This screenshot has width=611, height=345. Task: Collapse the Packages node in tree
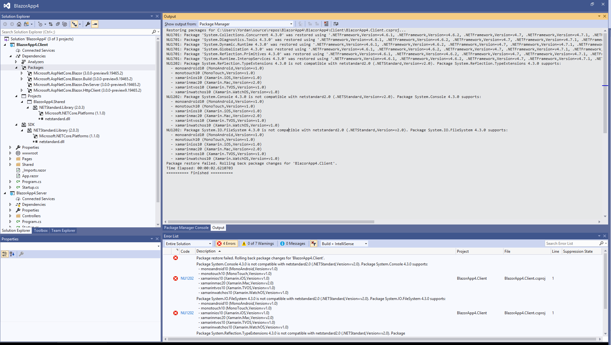[x=16, y=68]
